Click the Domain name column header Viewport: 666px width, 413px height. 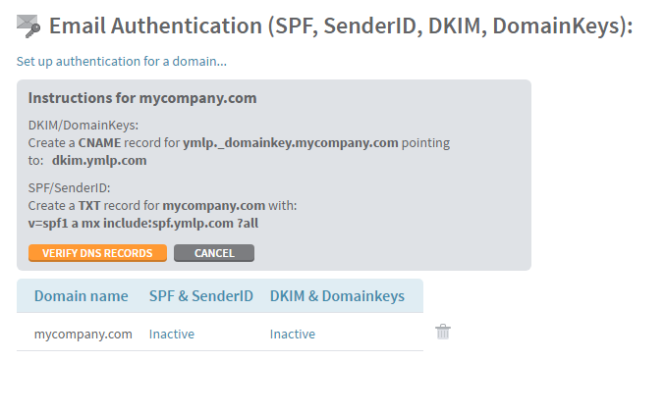pos(82,296)
